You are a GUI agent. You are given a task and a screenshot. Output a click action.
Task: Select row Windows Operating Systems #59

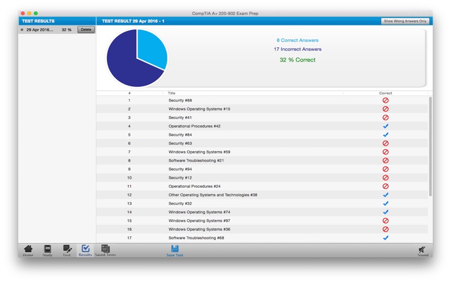[262, 152]
